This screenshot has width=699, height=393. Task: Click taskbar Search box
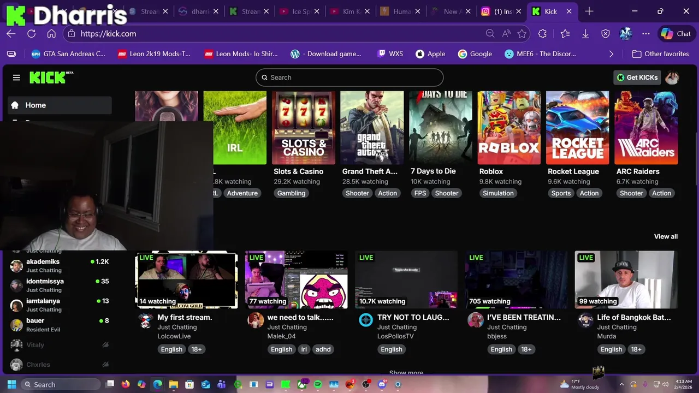click(x=61, y=384)
